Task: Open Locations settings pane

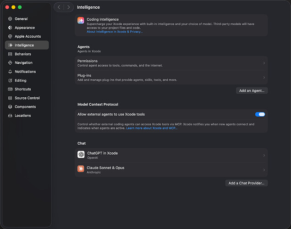Action: (x=27, y=116)
